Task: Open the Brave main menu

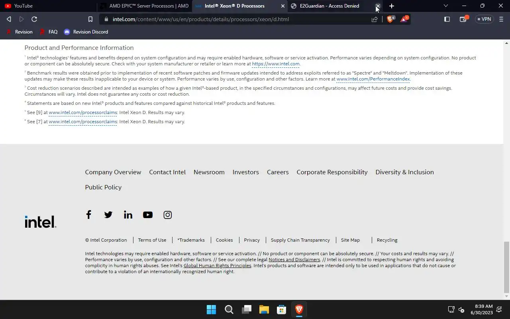Action: click(x=501, y=19)
